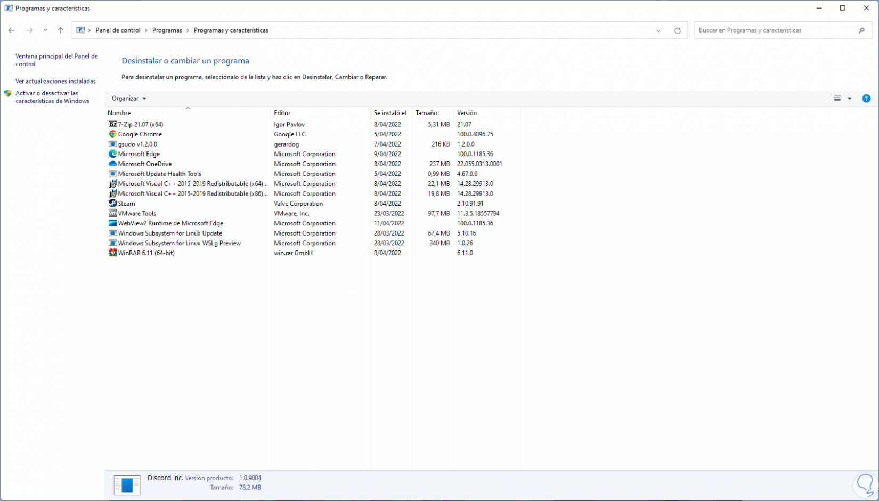Select the 7-Zip 21.07 (x64) entry
Image resolution: width=879 pixels, height=501 pixels.
[141, 124]
